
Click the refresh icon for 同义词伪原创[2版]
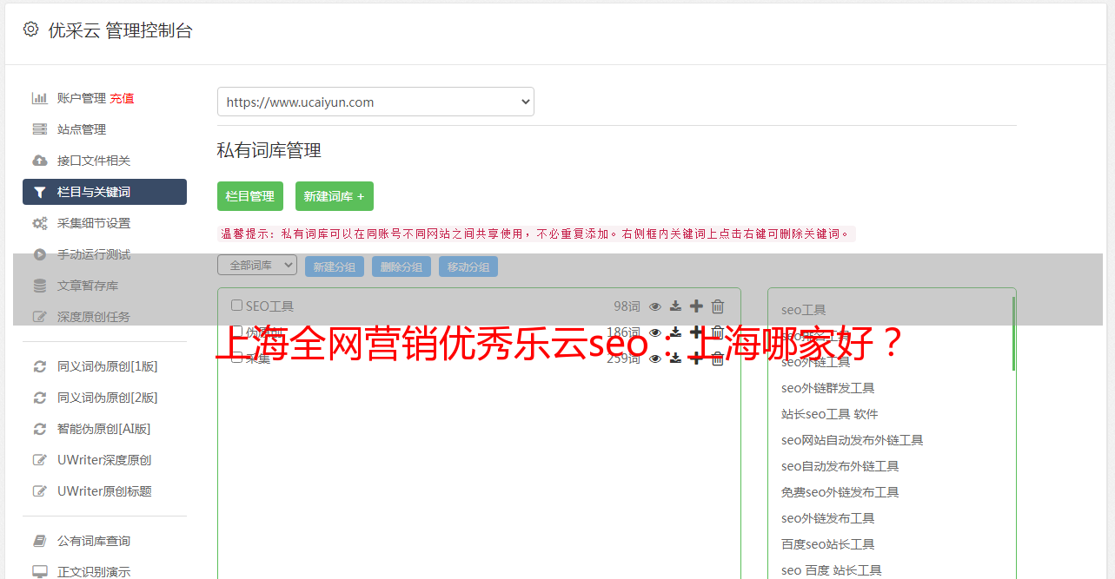click(x=39, y=398)
